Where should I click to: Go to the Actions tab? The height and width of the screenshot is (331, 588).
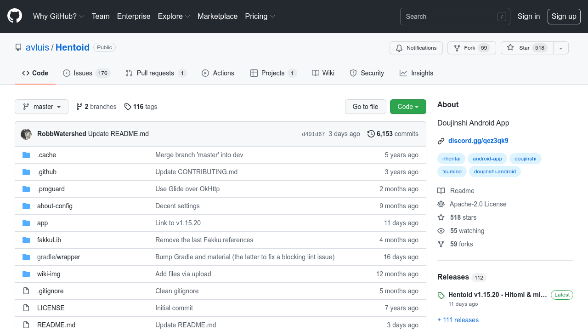218,73
